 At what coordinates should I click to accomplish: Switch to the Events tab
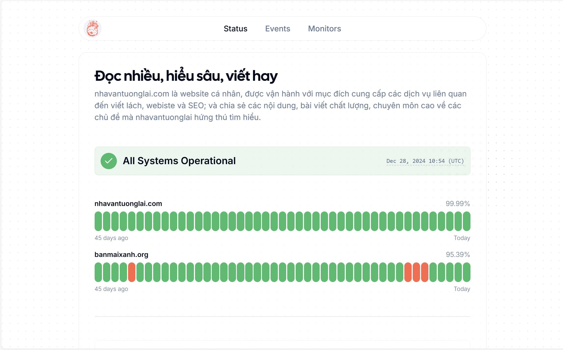(278, 28)
